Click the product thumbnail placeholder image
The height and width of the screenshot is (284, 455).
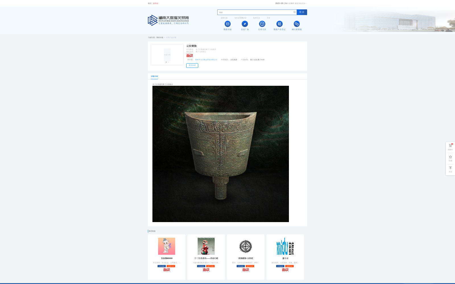point(167,55)
